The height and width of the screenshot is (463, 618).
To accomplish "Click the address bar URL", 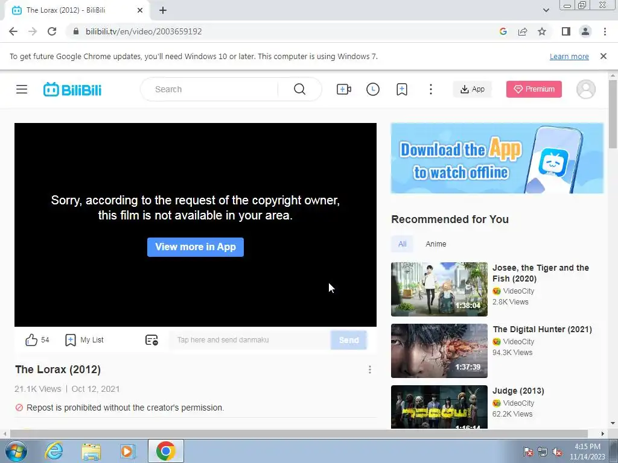I will [x=144, y=31].
